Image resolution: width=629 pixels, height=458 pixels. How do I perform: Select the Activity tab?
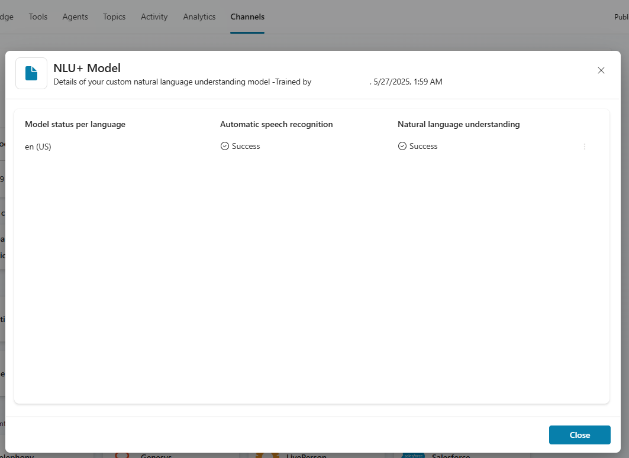[x=154, y=17]
